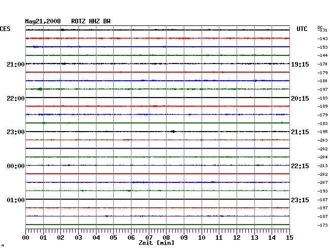Click the DC offset value -213
The image size is (330, 251).
click(x=322, y=166)
